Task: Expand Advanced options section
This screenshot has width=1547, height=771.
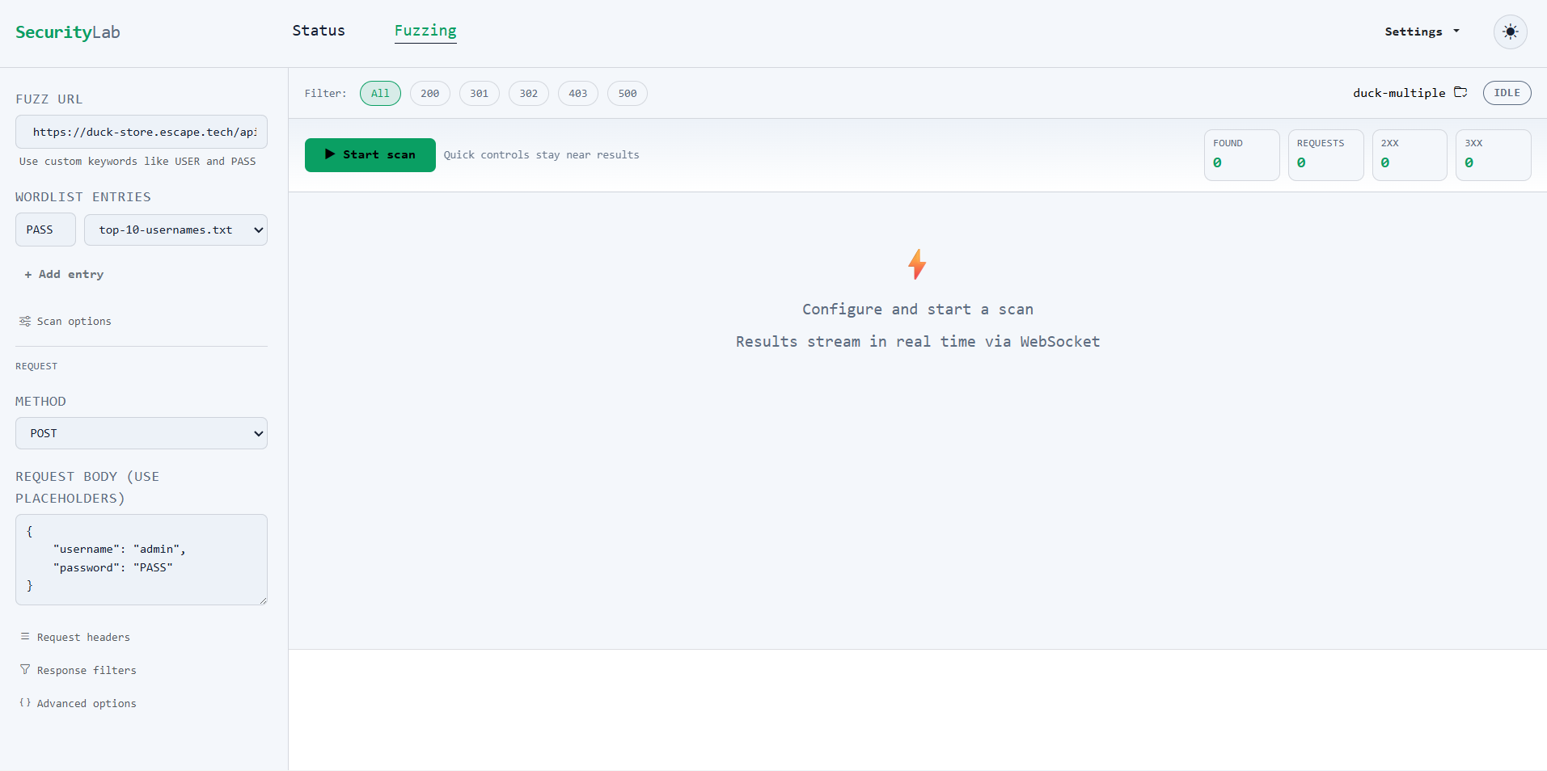Action: click(78, 703)
